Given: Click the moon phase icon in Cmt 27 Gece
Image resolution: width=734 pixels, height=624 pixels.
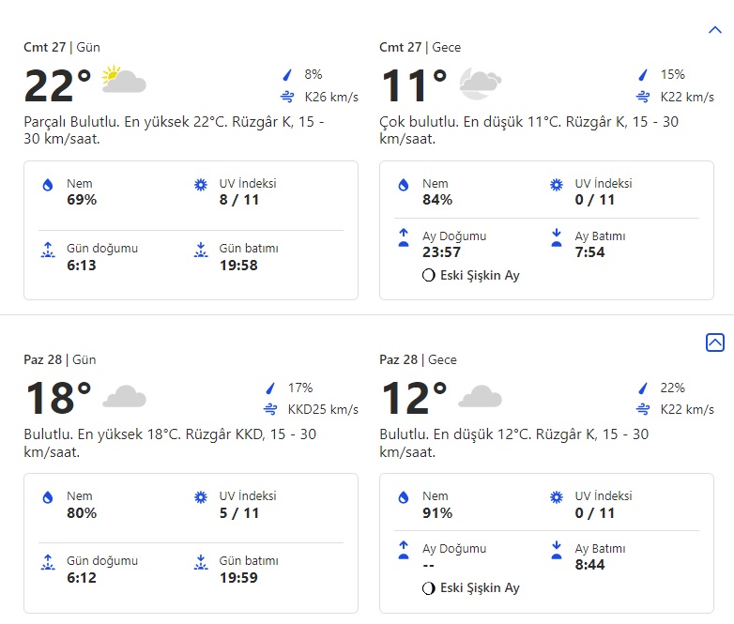Looking at the screenshot, I should click(429, 276).
